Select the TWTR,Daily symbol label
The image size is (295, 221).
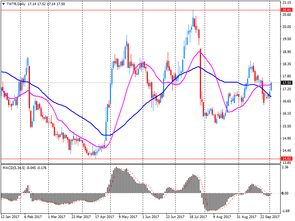coord(16,4)
